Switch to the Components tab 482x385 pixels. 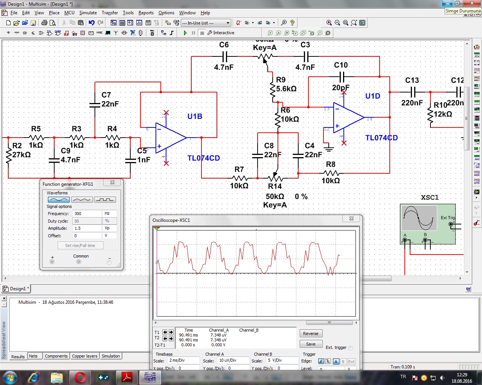(x=56, y=356)
